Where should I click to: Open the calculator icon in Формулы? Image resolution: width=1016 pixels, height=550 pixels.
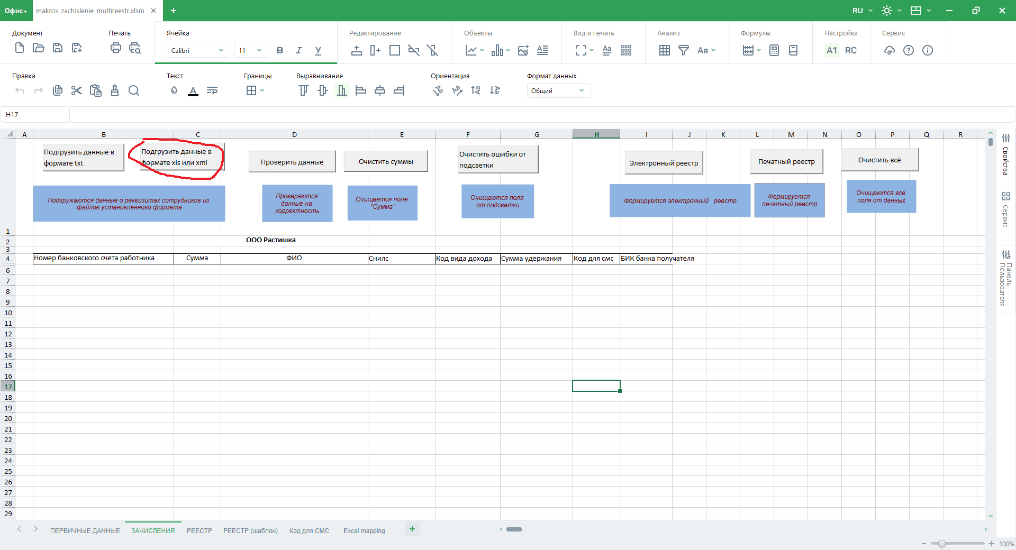click(x=774, y=51)
